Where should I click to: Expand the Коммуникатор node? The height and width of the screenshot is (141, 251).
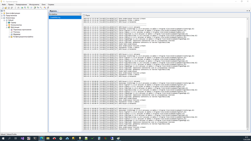7,25
